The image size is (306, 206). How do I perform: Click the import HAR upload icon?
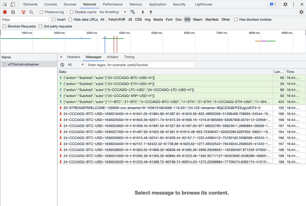tap(143, 12)
